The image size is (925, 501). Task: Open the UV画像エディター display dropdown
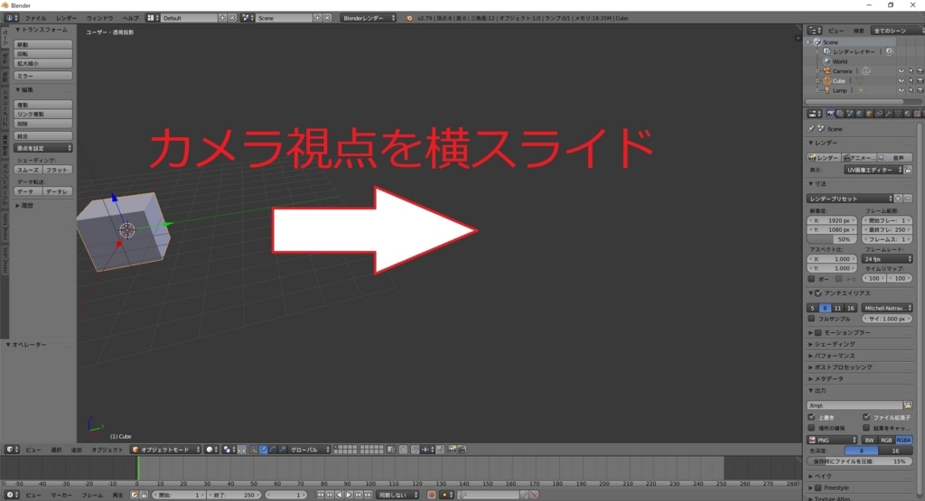[874, 170]
